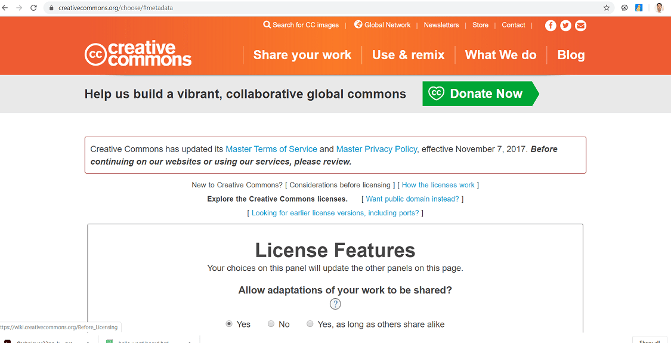
Task: Open the Chrome profile avatar
Action: (659, 8)
